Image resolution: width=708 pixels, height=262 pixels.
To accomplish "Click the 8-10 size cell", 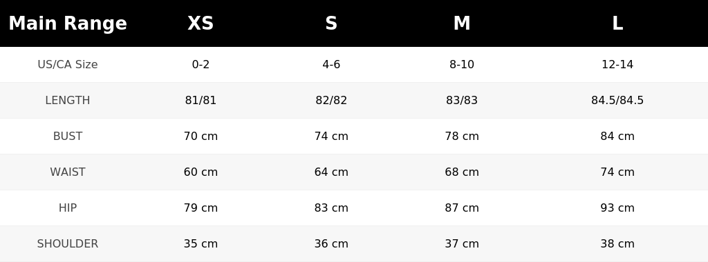I will 461,64.
